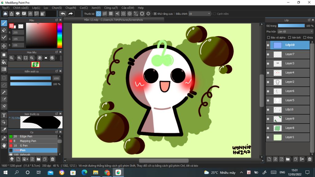Select the Brush tool in left toolbar
Viewport: 315px width, 177px height.
pos(4,23)
